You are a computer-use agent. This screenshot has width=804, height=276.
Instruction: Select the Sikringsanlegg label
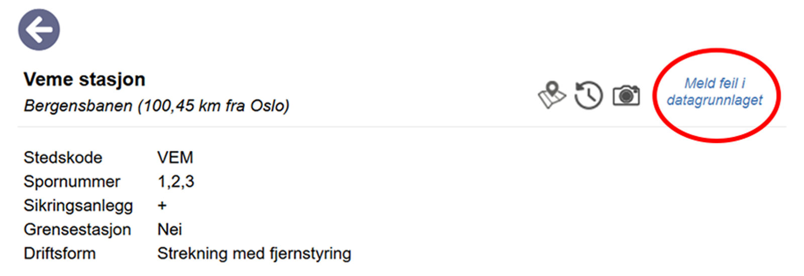tap(78, 206)
